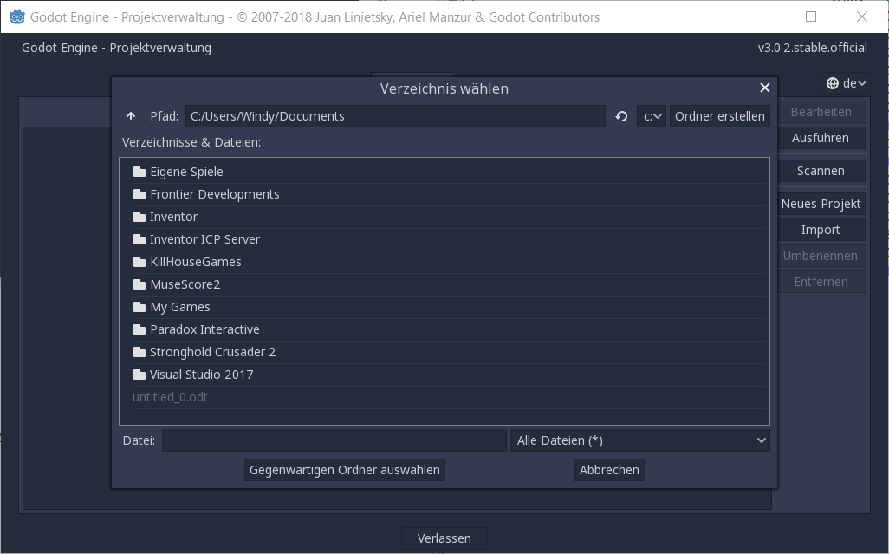Select the KillHouseGames folder
The width and height of the screenshot is (889, 554).
point(449,262)
